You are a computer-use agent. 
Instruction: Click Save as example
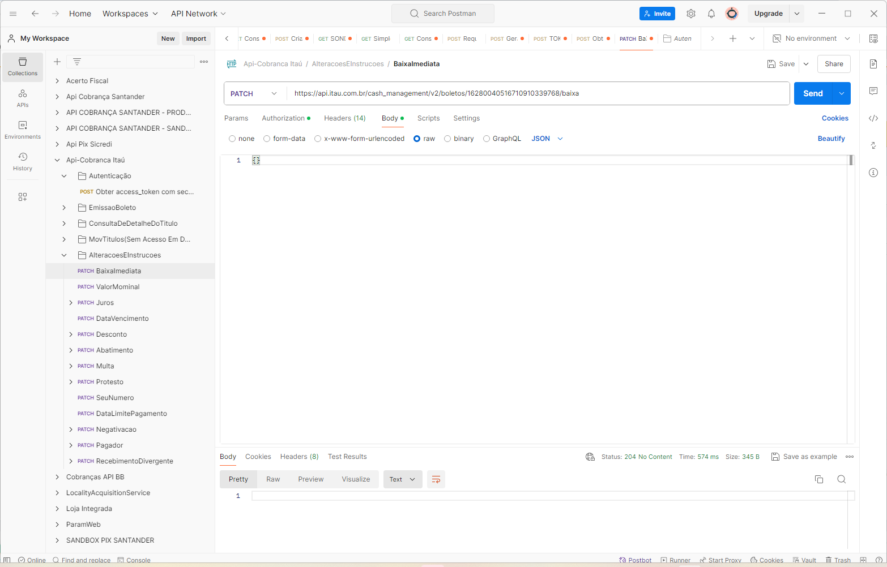pos(804,457)
